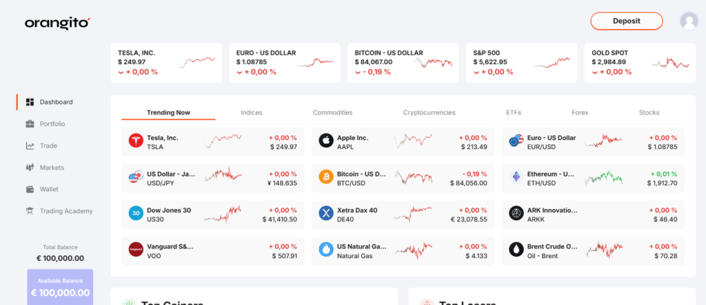Open the Wallet icon in sidebar
The image size is (706, 305).
(30, 189)
